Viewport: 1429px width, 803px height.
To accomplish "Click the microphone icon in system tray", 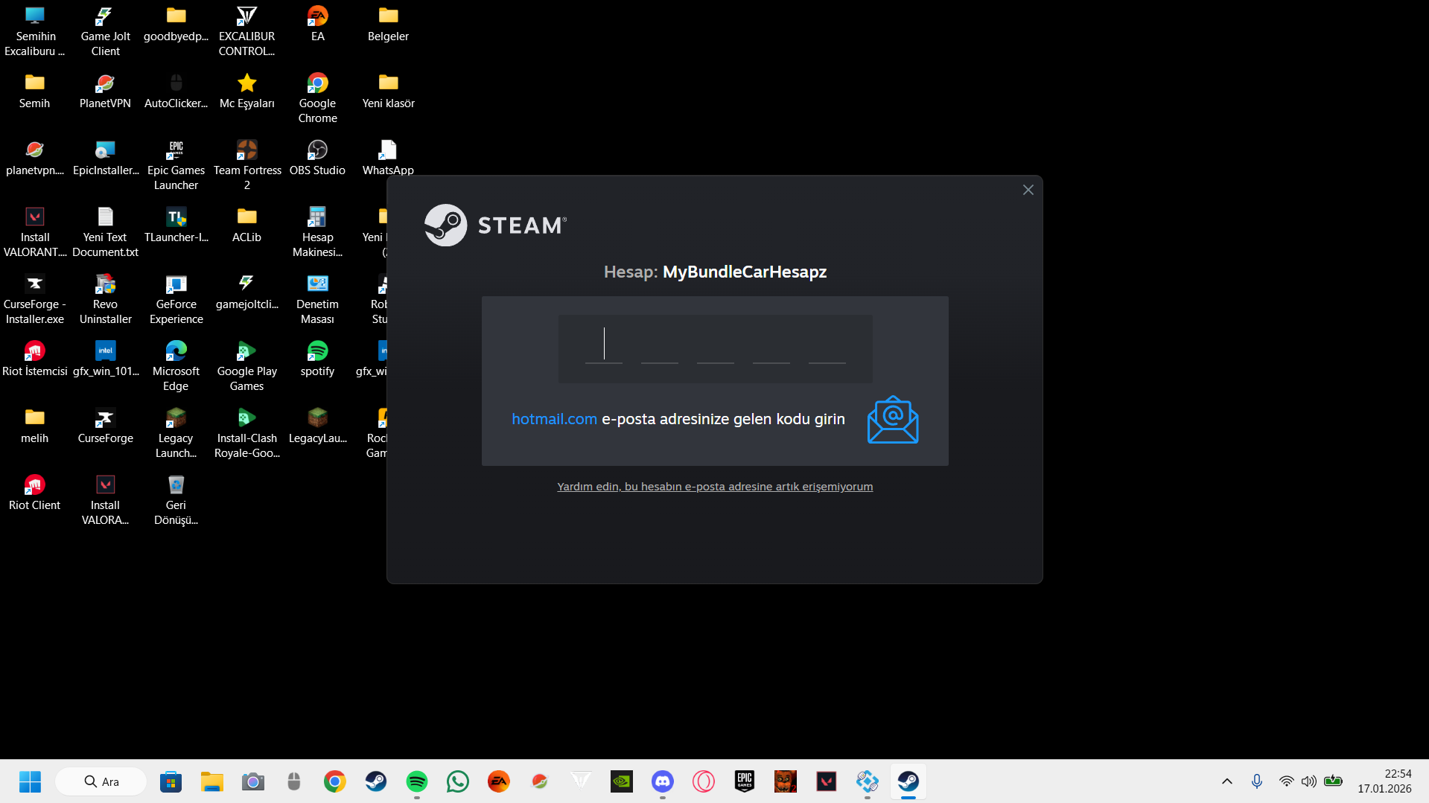I will point(1257,781).
